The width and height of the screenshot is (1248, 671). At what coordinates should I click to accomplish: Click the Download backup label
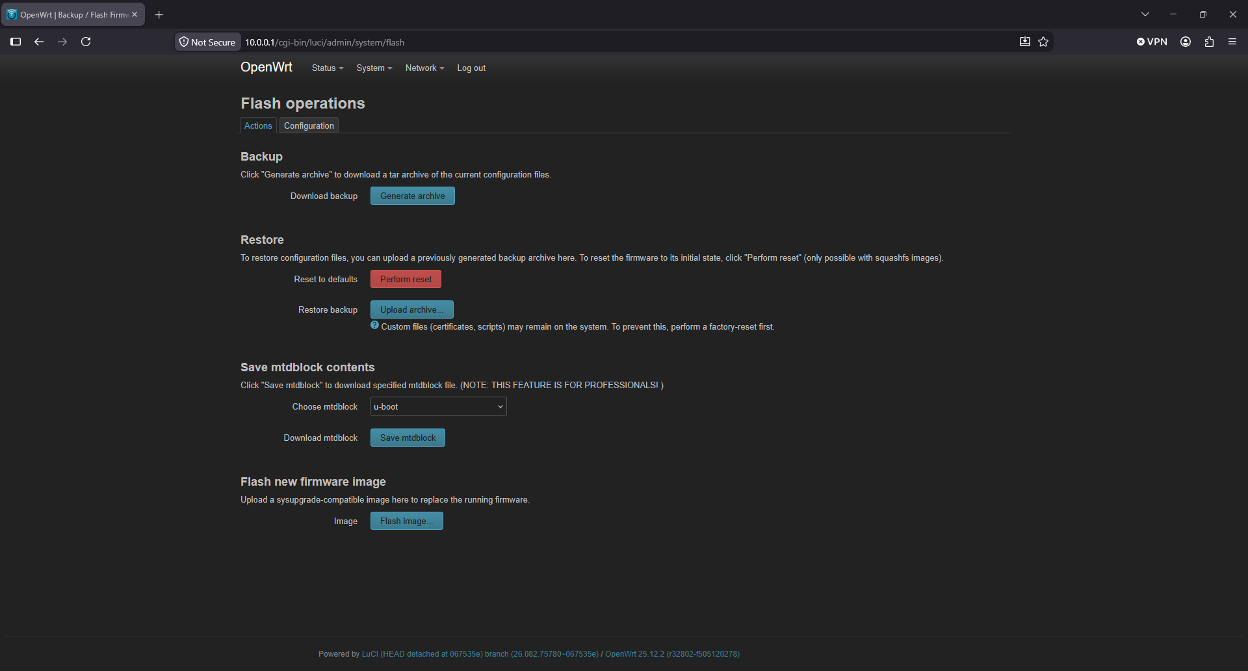point(324,196)
